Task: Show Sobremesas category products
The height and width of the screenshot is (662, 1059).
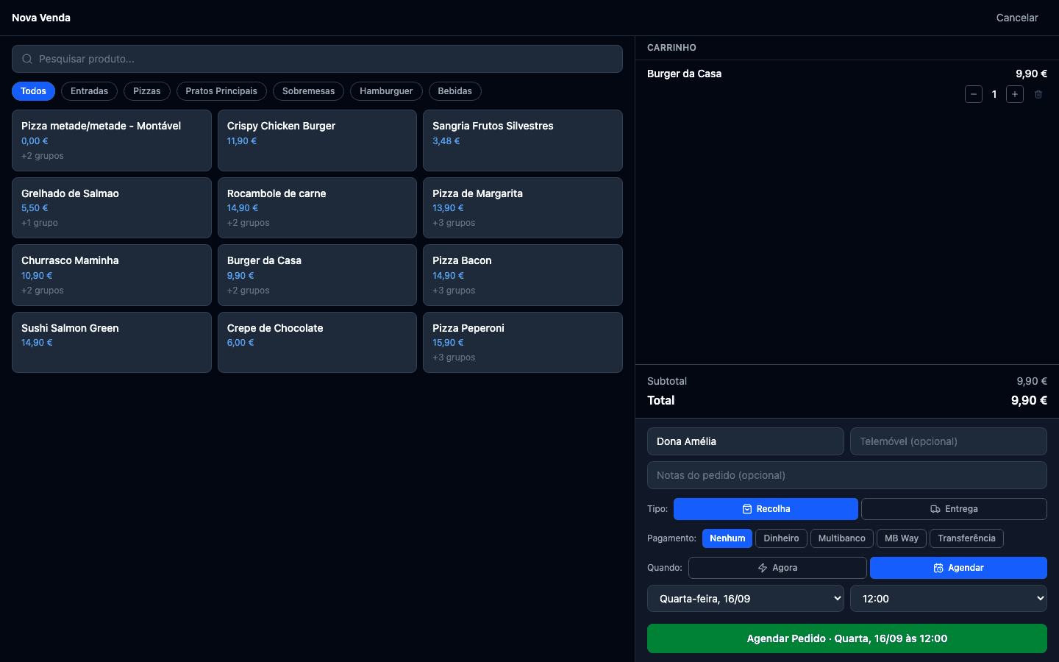Action: (x=308, y=91)
